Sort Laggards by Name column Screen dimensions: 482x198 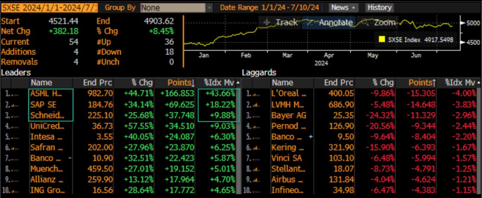tap(282, 82)
